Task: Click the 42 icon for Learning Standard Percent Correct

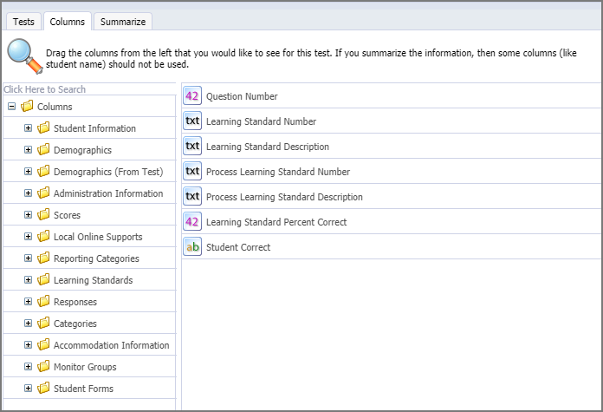Action: [192, 221]
